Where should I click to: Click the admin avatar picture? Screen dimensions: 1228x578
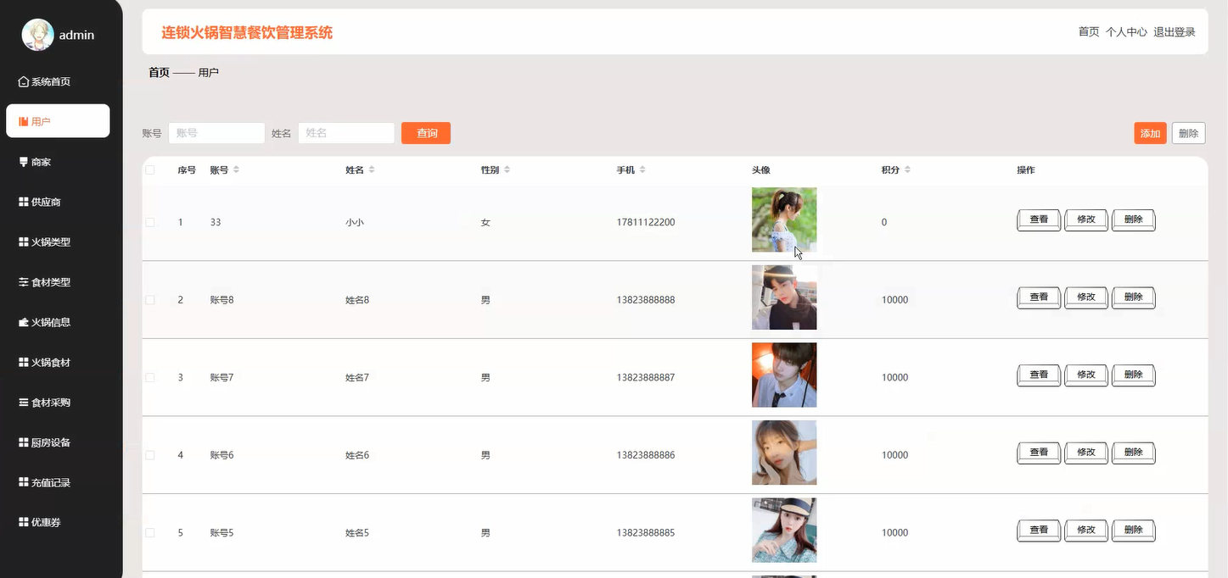37,35
